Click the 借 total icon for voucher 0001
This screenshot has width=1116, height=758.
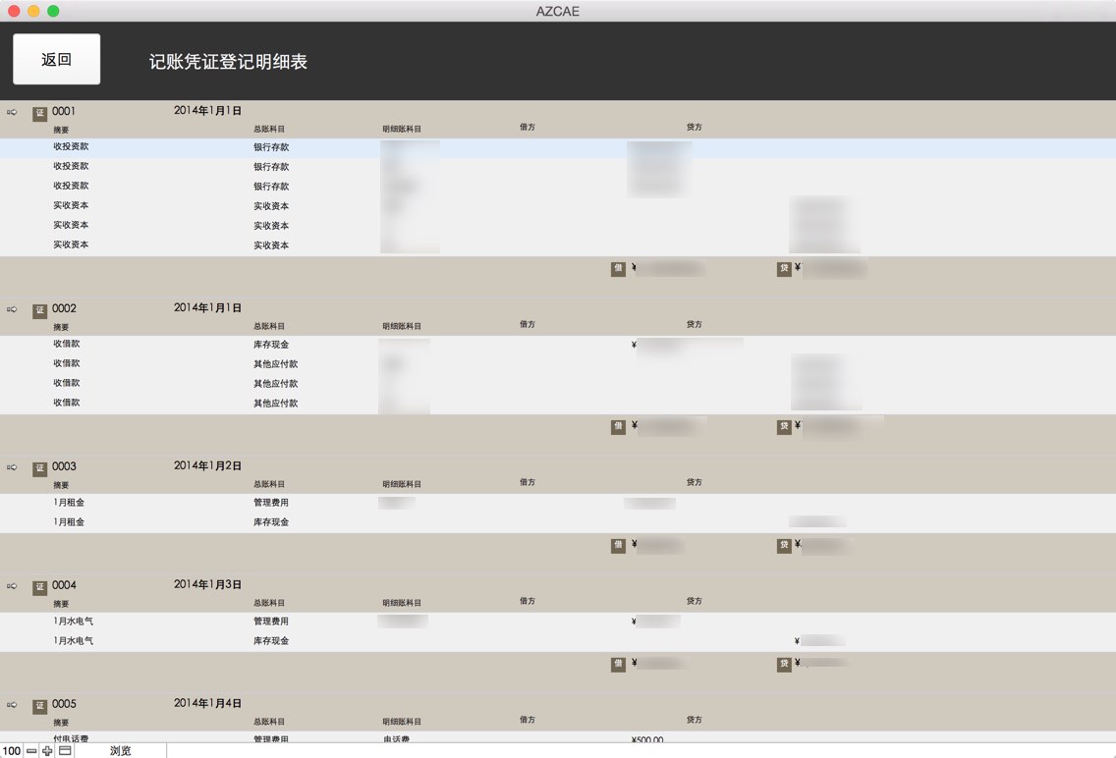[618, 269]
